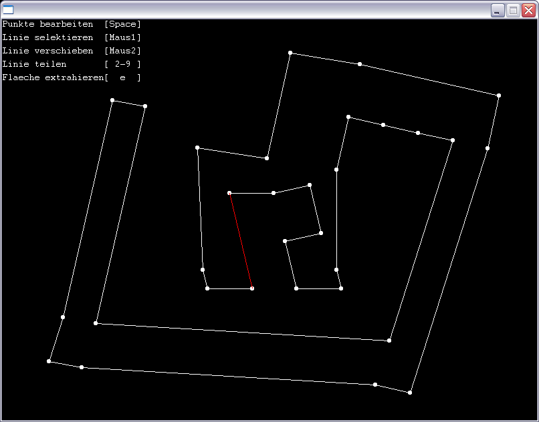Pick the lowest vertex at the bottom right
The height and width of the screenshot is (422, 539).
[x=410, y=393]
